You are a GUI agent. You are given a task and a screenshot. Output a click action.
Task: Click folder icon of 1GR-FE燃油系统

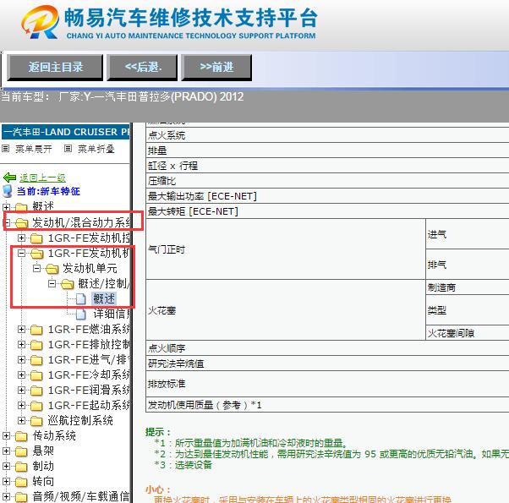(x=36, y=330)
